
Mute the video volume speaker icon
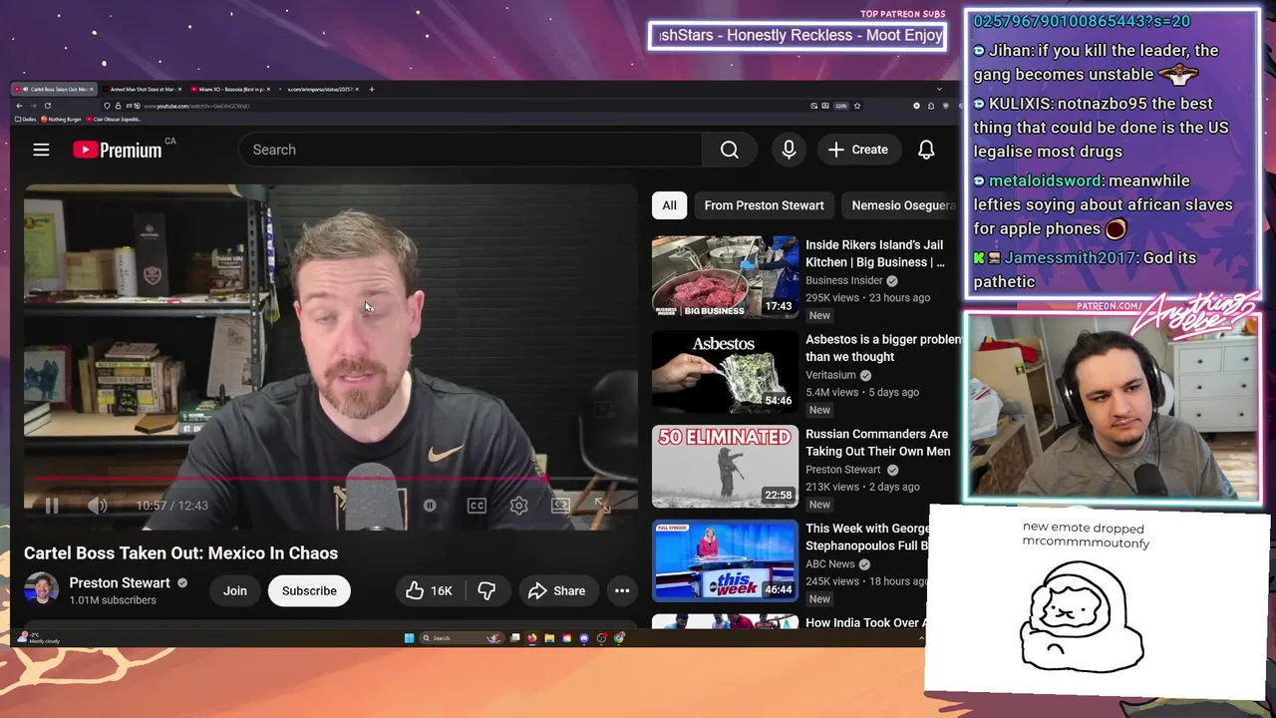pos(97,506)
